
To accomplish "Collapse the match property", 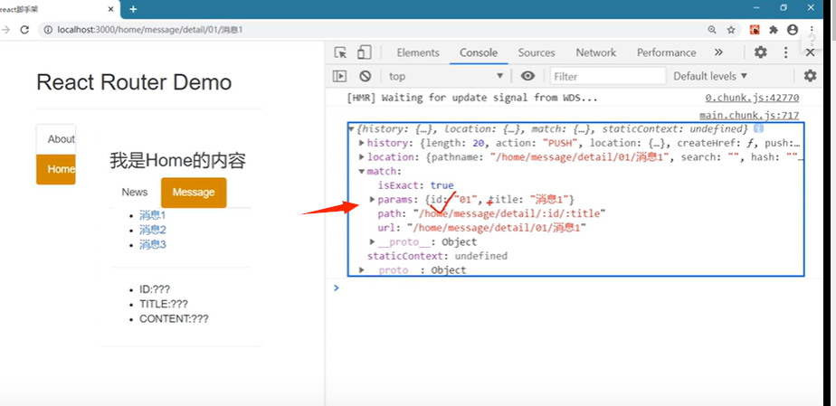I will point(362,171).
